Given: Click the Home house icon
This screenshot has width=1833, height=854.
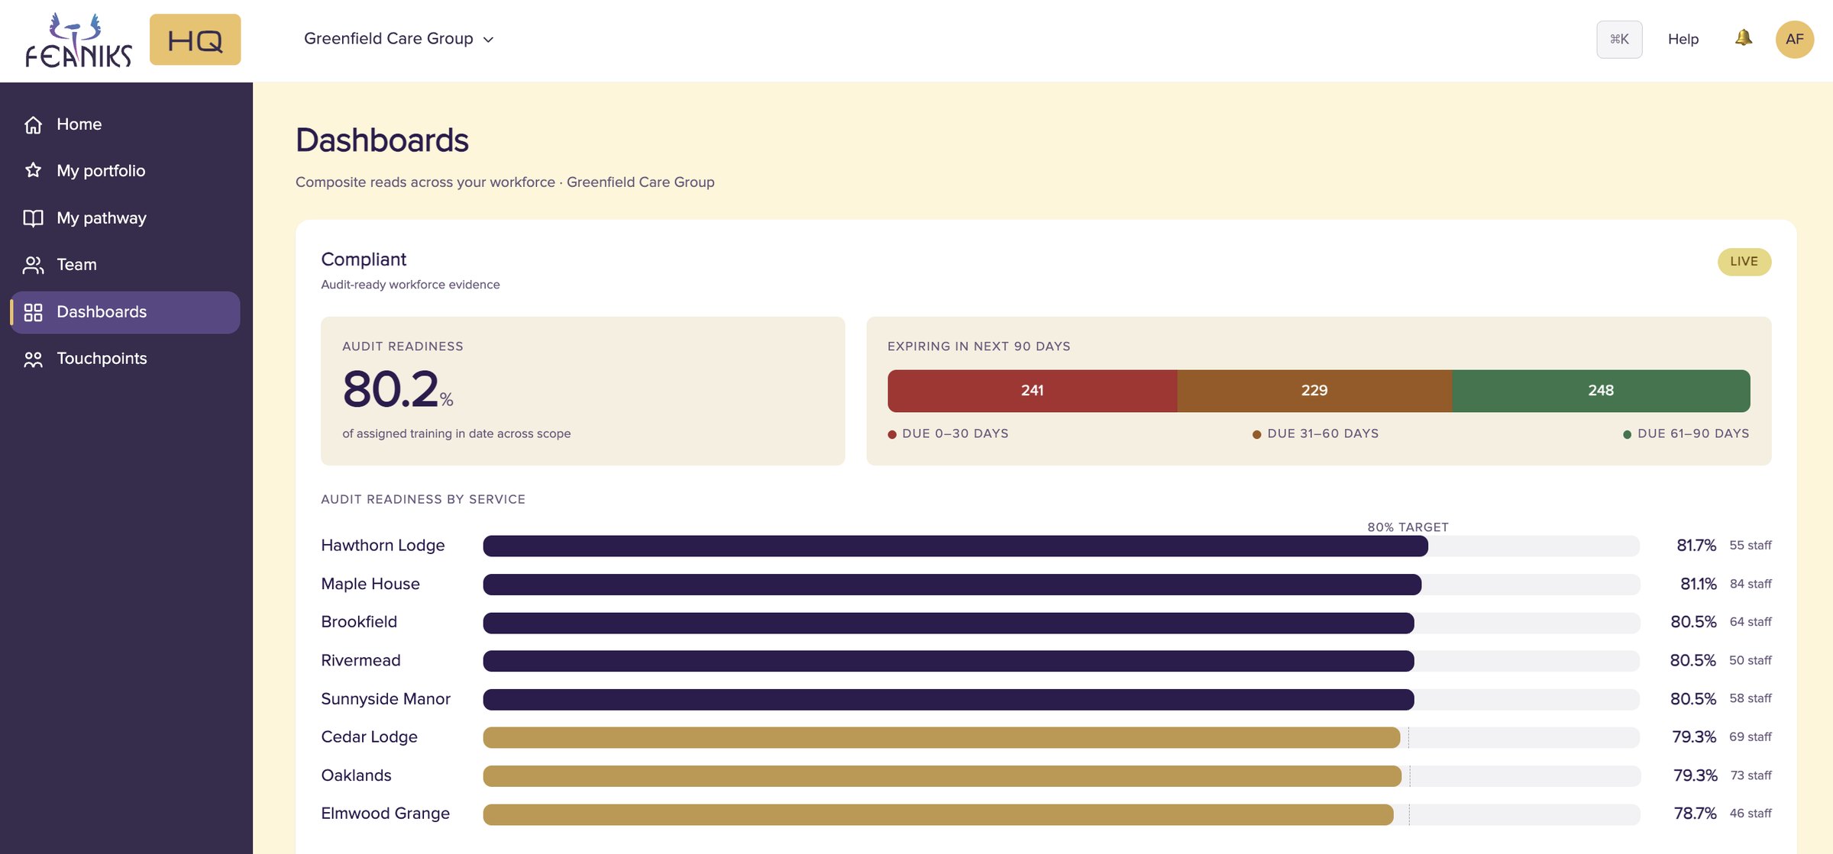Looking at the screenshot, I should (x=33, y=124).
